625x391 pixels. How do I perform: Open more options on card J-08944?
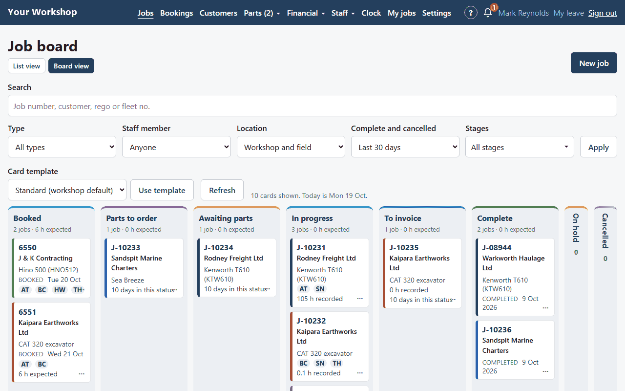[545, 308]
